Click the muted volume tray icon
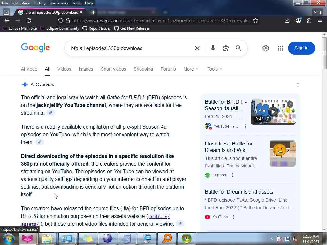This screenshot has height=245, width=327. click(295, 239)
